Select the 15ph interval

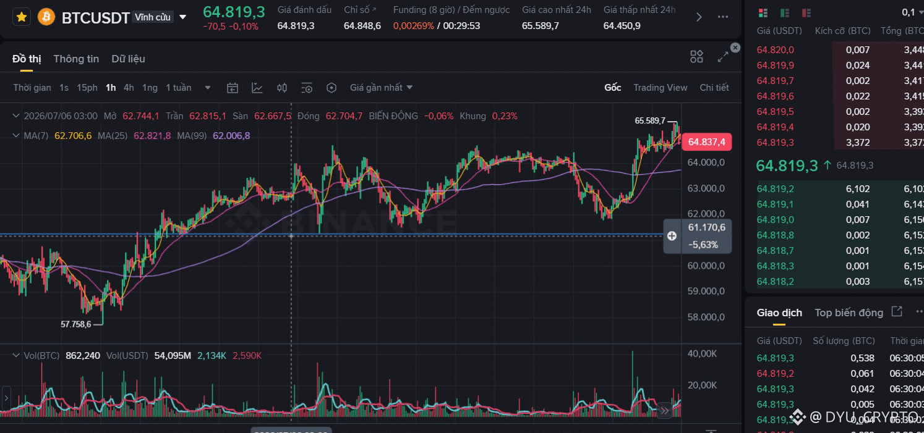click(x=87, y=88)
